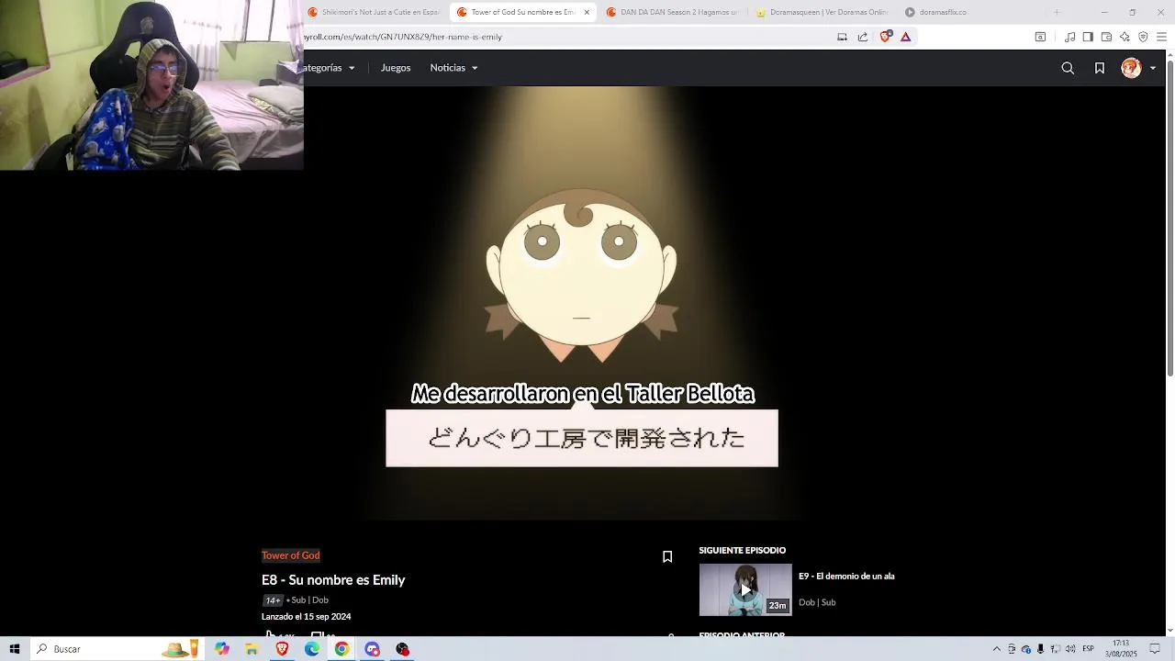Image resolution: width=1175 pixels, height=661 pixels.
Task: Show hidden system tray icons chevron
Action: click(x=997, y=649)
